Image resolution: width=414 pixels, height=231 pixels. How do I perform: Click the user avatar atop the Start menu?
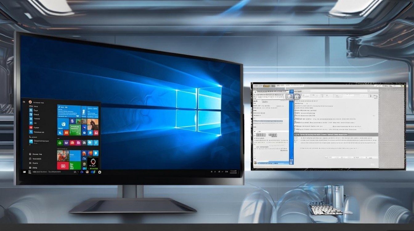click(x=30, y=102)
